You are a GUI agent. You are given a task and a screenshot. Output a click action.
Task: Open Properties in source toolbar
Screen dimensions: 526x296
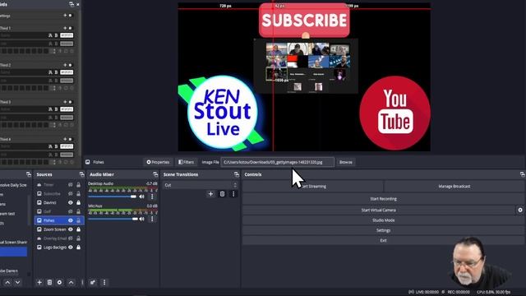[158, 162]
